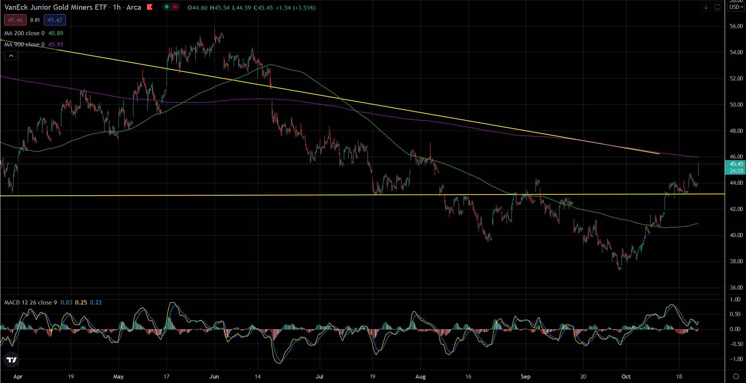746x383 pixels.
Task: Click the 1.00 MACD scale label
Action: 735,300
